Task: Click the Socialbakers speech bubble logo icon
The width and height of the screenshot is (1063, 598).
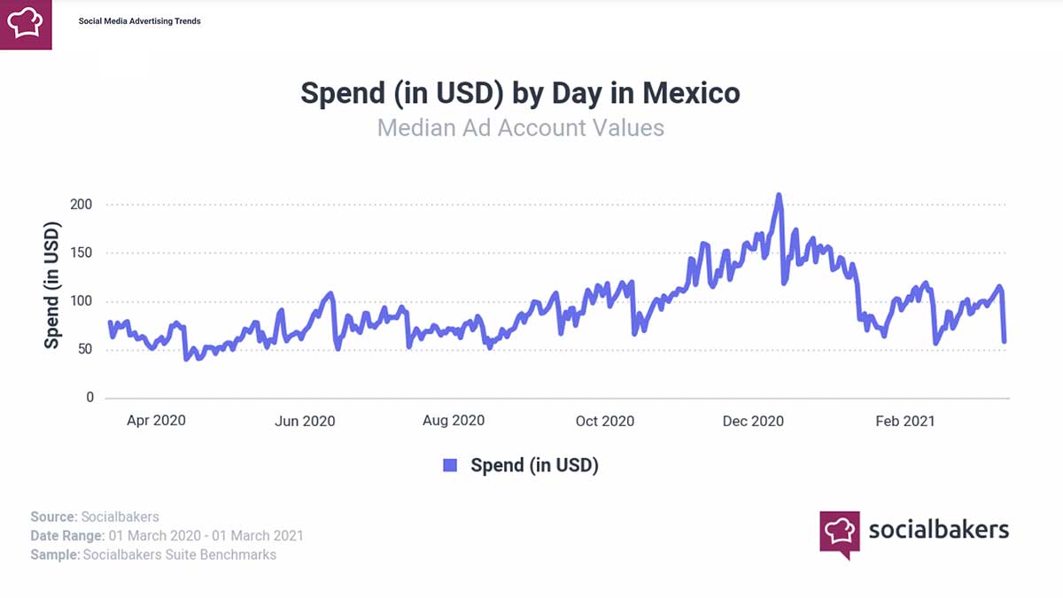Action: (x=839, y=533)
